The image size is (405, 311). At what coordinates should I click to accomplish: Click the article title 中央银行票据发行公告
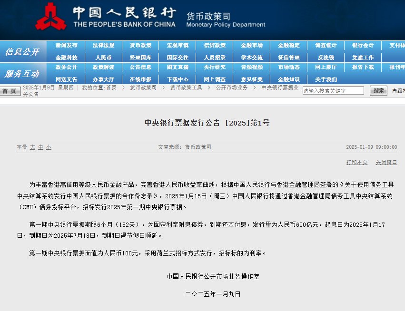182,123
